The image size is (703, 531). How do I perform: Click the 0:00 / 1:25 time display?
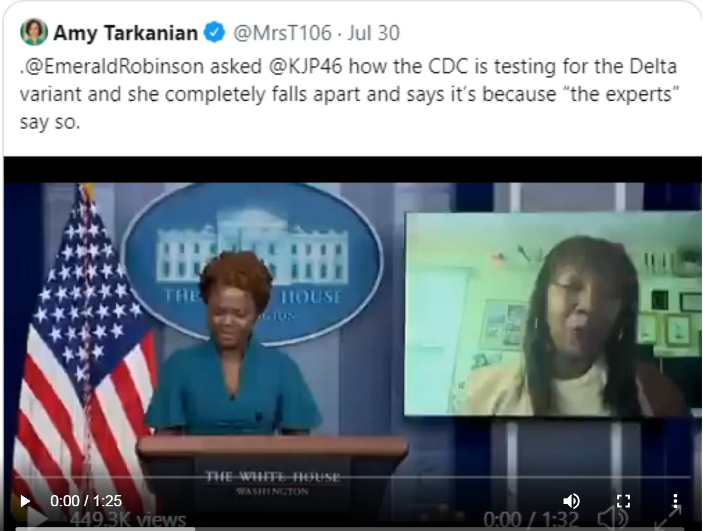pos(86,501)
